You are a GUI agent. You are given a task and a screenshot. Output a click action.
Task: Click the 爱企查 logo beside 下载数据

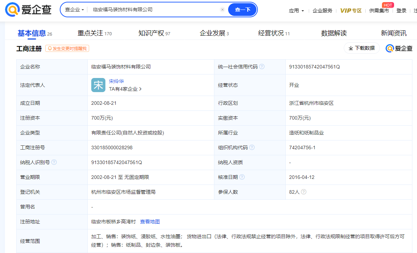pos(399,48)
